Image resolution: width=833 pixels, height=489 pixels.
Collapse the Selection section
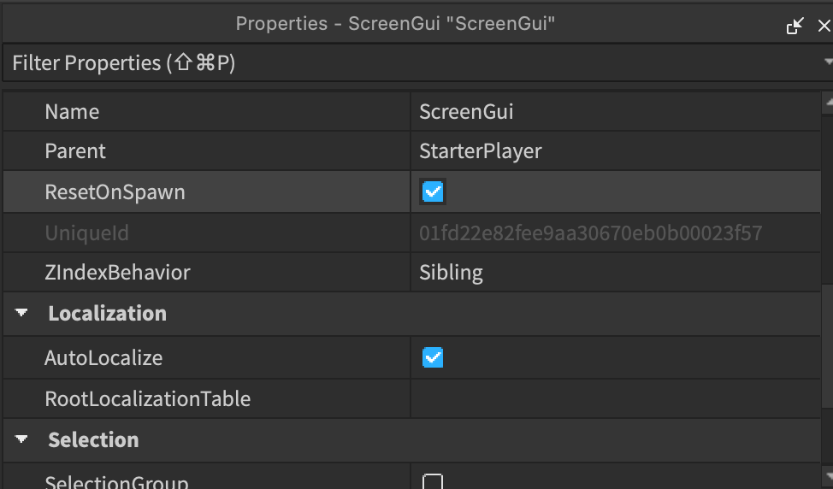point(21,440)
